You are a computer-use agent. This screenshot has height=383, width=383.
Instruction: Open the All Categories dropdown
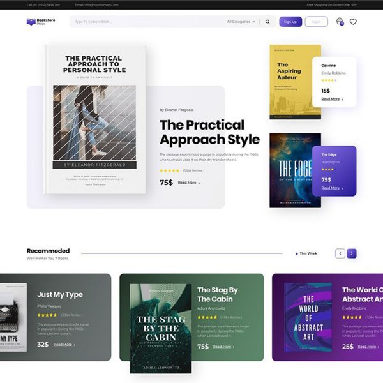tap(241, 22)
